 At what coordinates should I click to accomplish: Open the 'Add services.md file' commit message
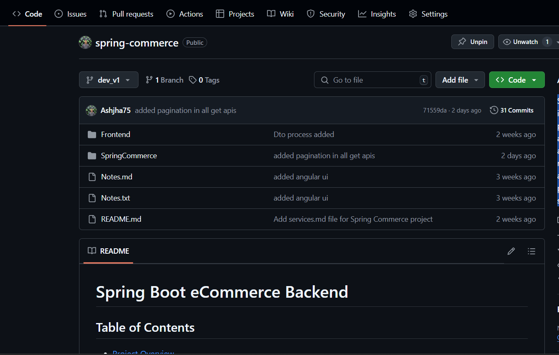[353, 219]
